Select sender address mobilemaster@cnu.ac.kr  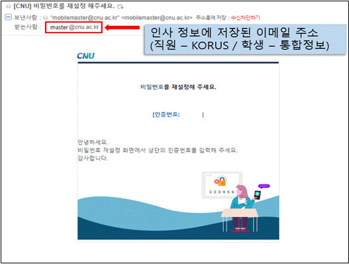[121, 18]
